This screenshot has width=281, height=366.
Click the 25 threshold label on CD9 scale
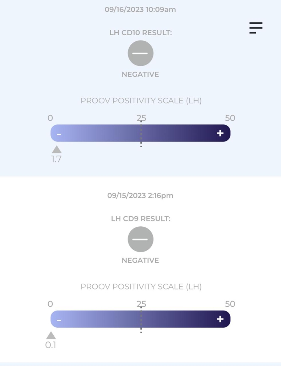pos(141,304)
